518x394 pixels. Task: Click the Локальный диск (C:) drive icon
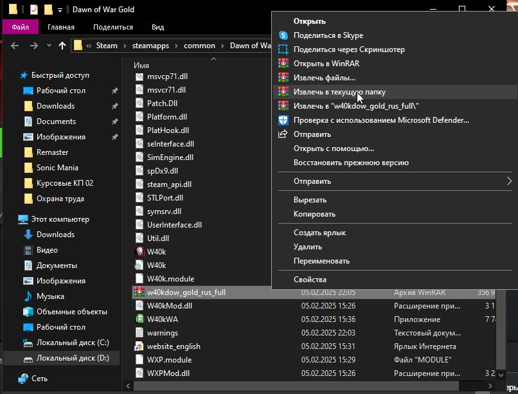coord(28,343)
